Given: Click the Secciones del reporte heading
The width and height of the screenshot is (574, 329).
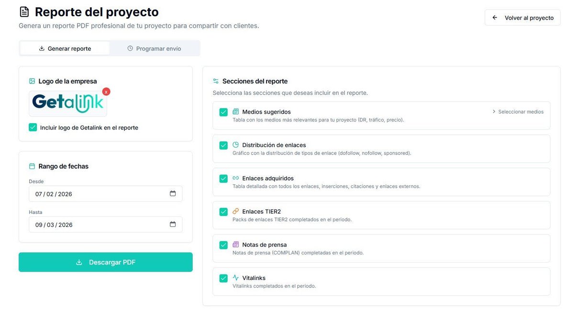Looking at the screenshot, I should (255, 81).
